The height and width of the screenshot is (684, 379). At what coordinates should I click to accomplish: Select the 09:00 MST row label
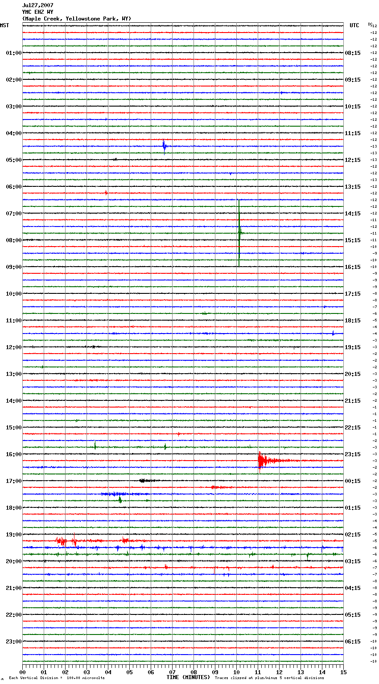coord(14,267)
